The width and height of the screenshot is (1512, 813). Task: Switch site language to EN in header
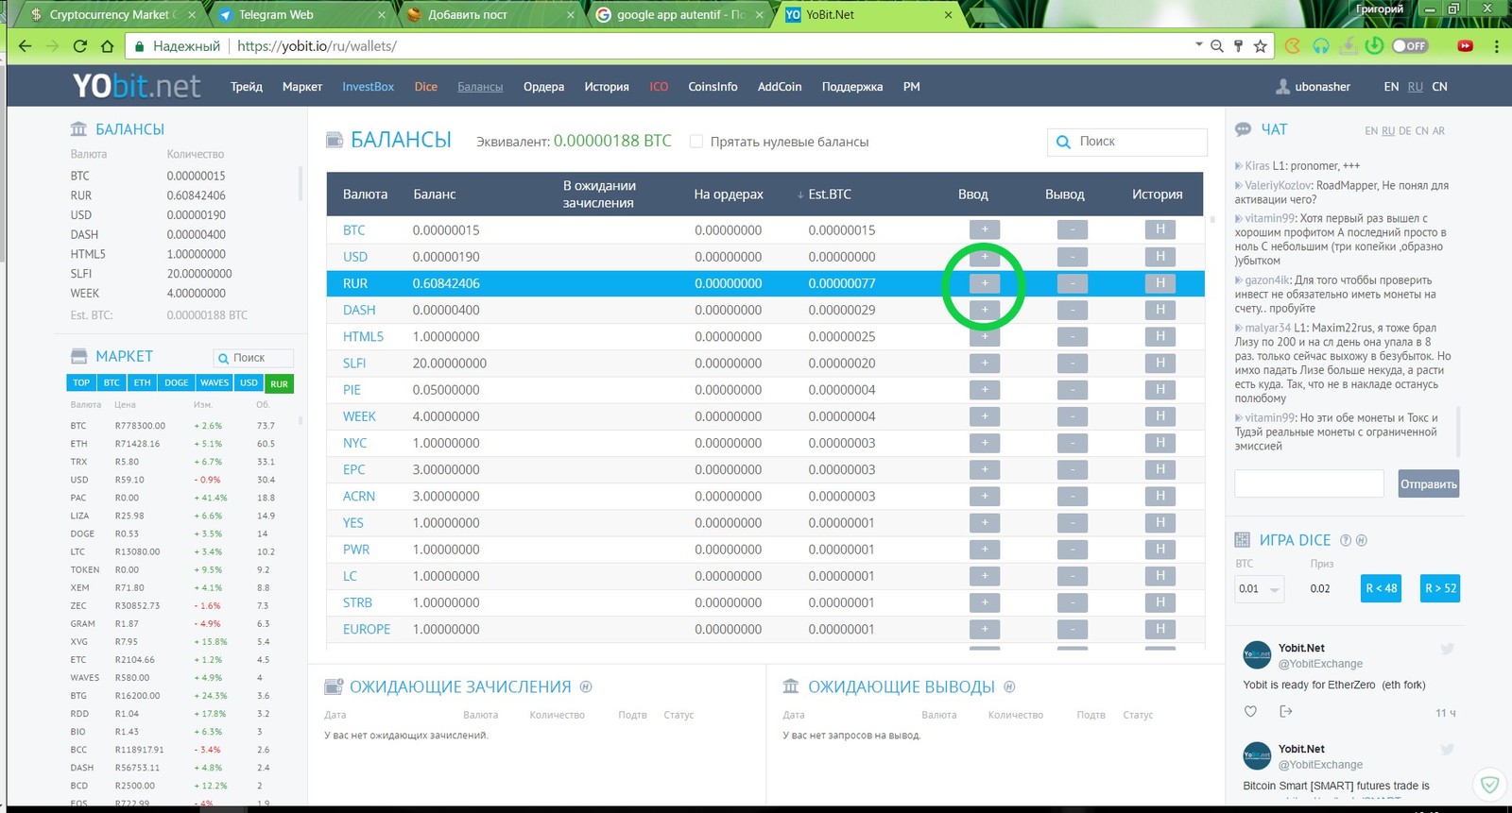[1391, 86]
